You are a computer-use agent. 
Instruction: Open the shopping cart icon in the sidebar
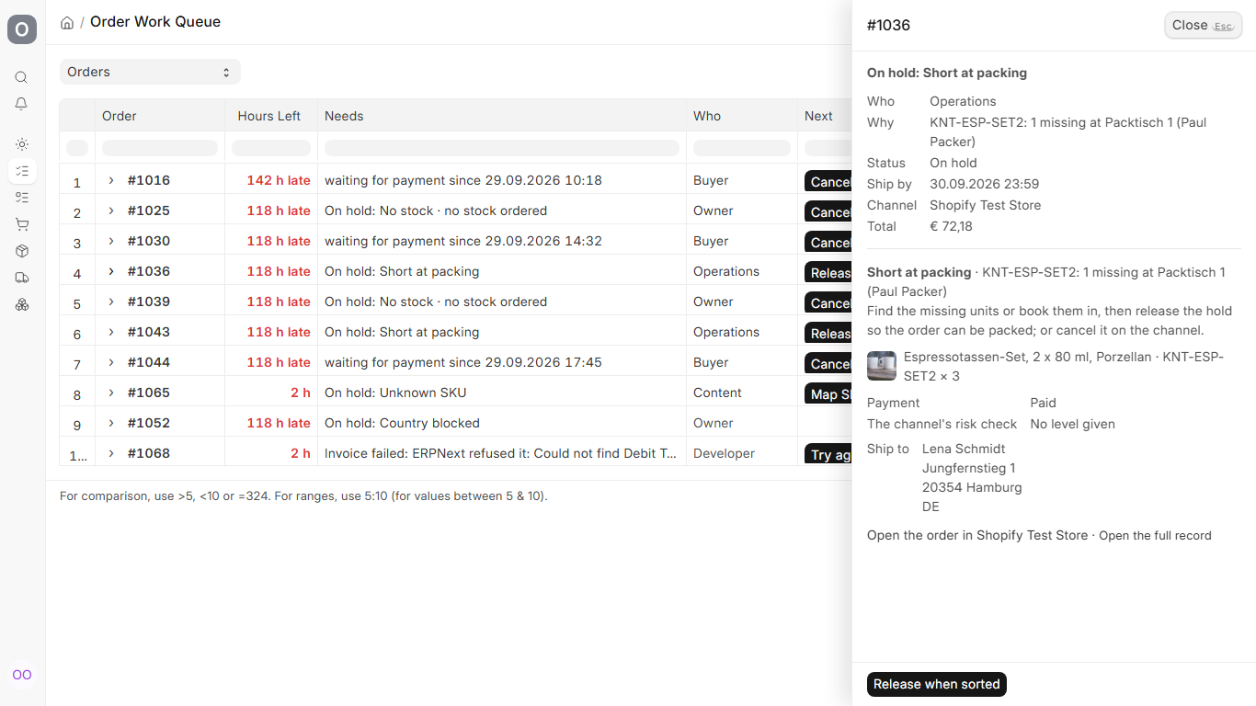pos(22,224)
